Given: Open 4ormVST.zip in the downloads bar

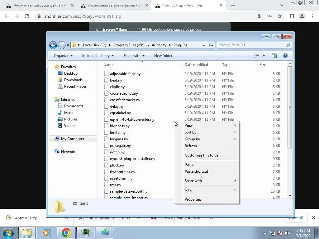Looking at the screenshot, I should coord(26,218).
